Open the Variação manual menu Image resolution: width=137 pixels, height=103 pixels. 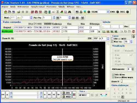(x=38, y=7)
